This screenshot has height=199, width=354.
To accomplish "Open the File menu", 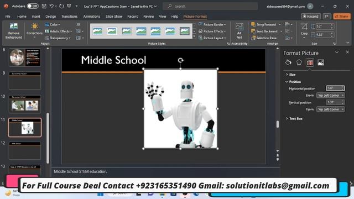I will click(8, 17).
